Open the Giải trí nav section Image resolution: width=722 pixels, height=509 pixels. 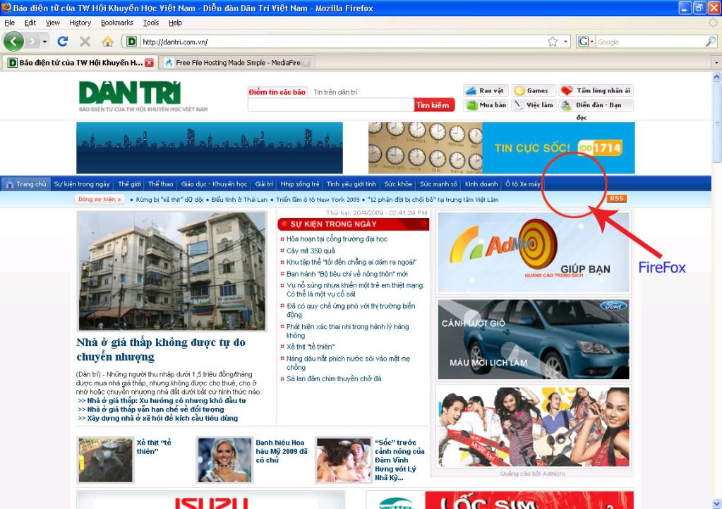pyautogui.click(x=264, y=184)
